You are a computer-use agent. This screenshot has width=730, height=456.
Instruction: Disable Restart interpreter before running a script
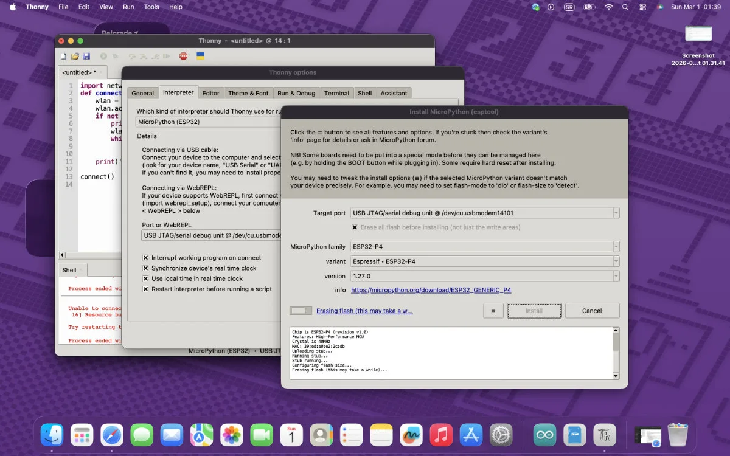click(x=146, y=289)
